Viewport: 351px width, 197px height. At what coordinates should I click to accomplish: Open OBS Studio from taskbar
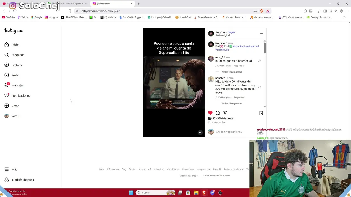point(220,193)
